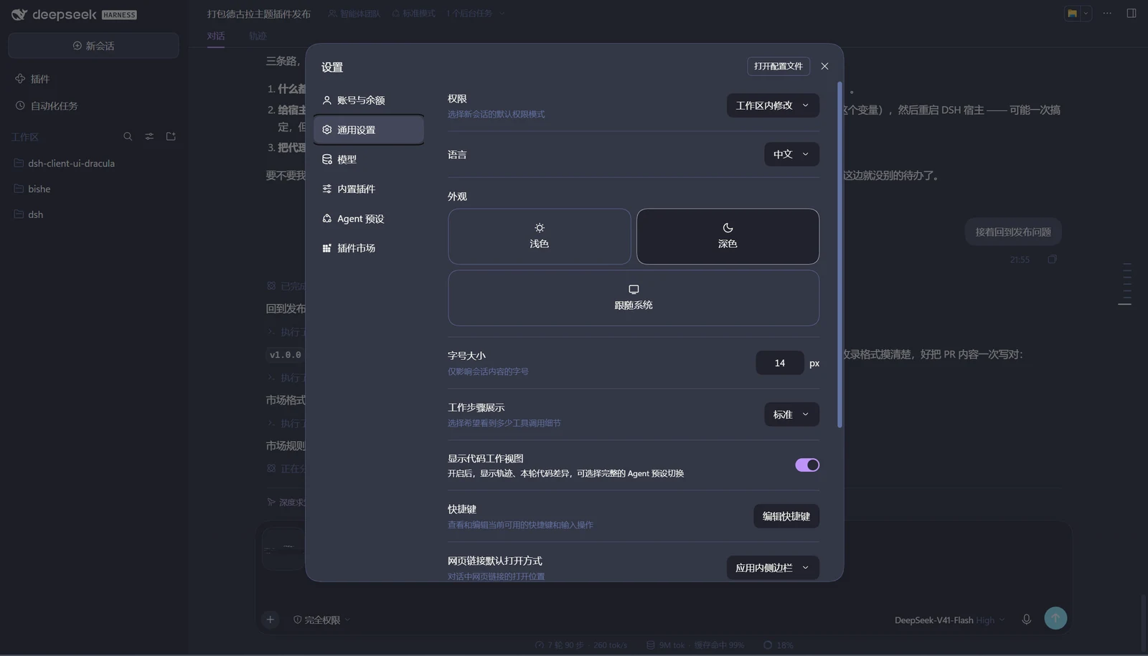Click the yellow folder icon in the top bar
This screenshot has height=656, width=1148.
1072,14
